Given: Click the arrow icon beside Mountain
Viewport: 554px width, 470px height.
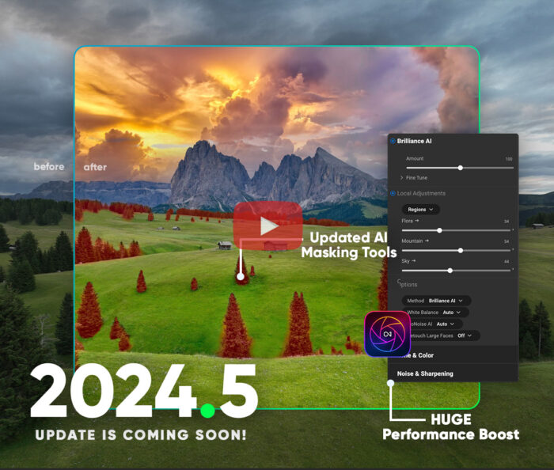Looking at the screenshot, I should coord(428,241).
